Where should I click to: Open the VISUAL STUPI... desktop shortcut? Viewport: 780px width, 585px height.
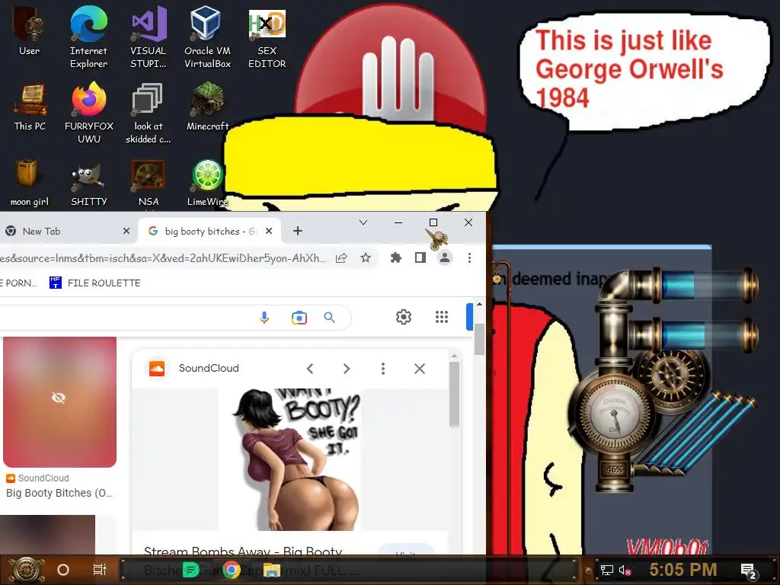pos(149,37)
